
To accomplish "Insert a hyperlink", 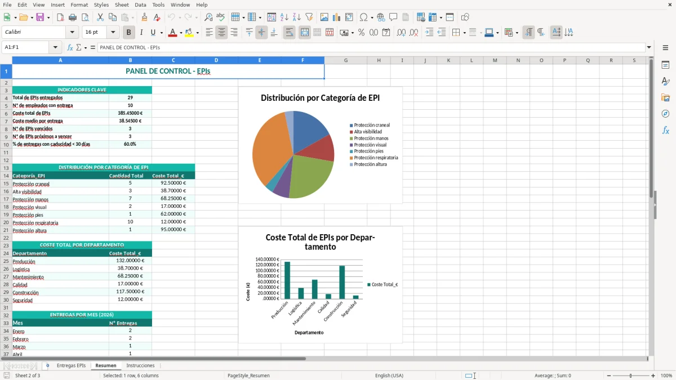I will 381,17.
